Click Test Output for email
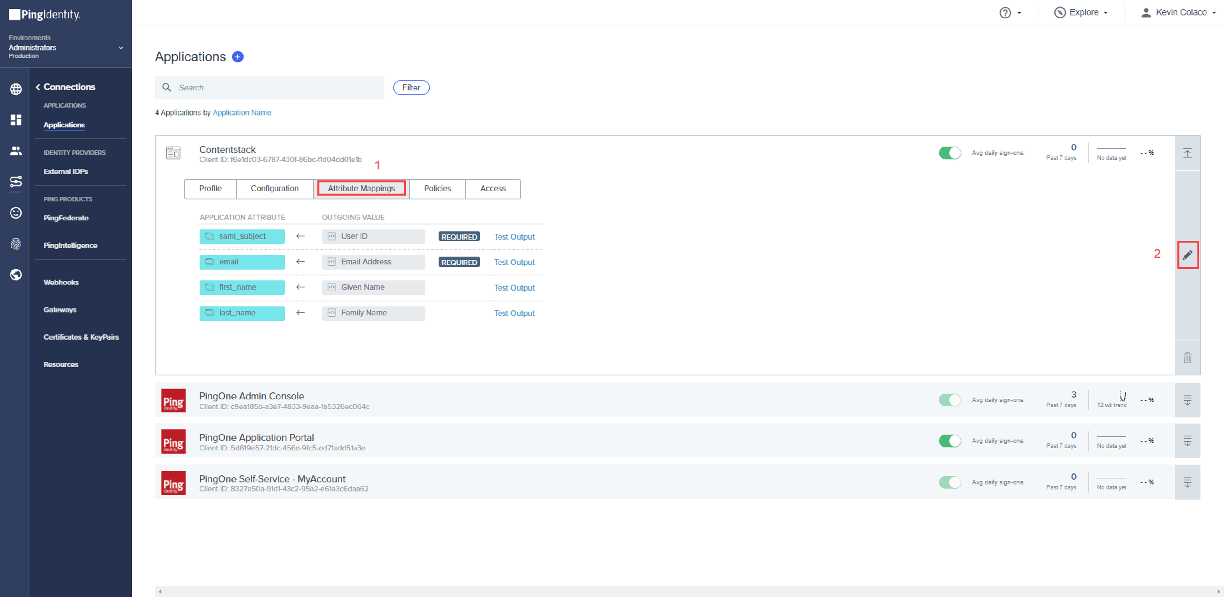 tap(514, 263)
